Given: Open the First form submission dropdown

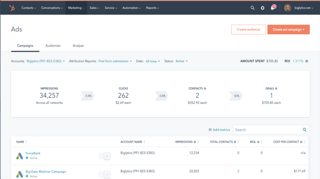Looking at the screenshot, I should point(115,61).
